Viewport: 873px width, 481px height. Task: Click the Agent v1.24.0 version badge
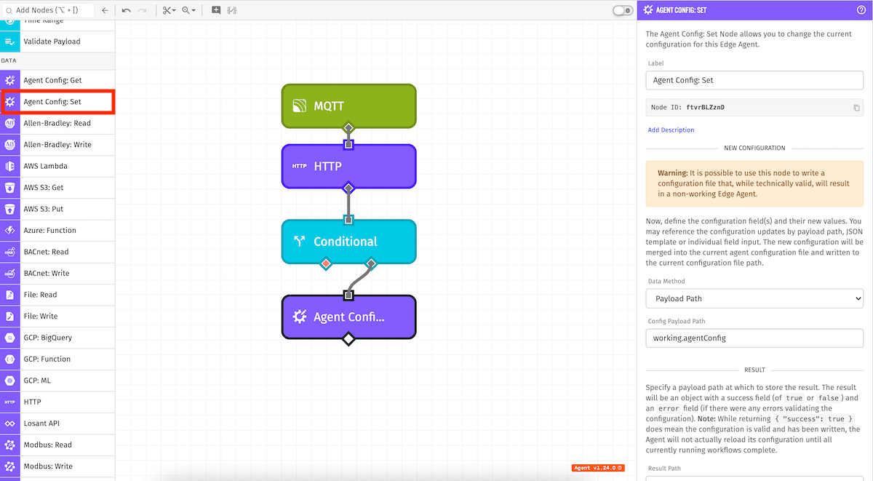(598, 468)
